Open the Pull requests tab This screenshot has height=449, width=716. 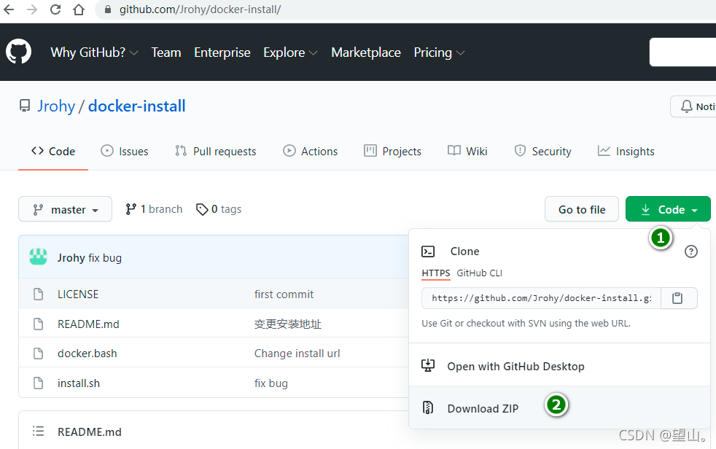[x=216, y=152]
